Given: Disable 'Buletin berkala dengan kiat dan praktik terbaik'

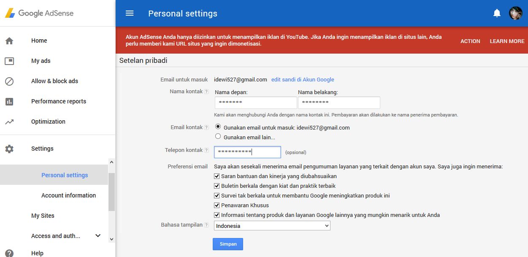Looking at the screenshot, I should coord(217,186).
